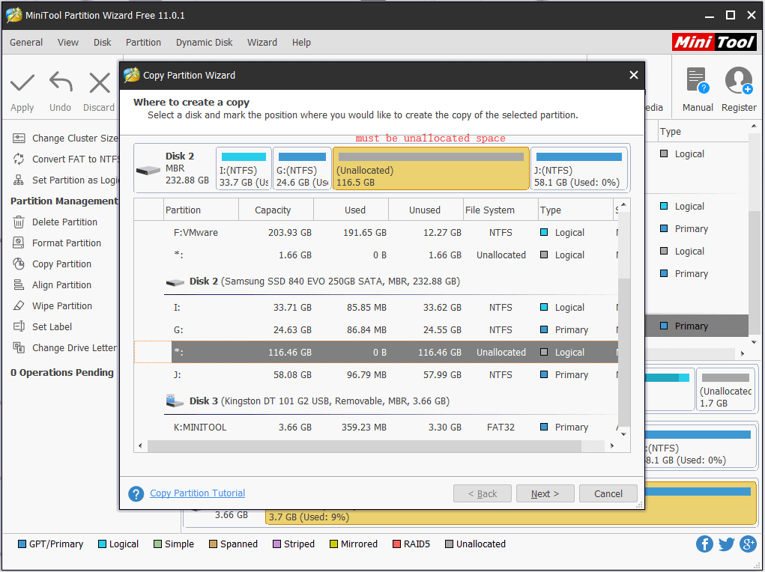
Task: Click Delete Partition in sidebar
Action: (55, 222)
